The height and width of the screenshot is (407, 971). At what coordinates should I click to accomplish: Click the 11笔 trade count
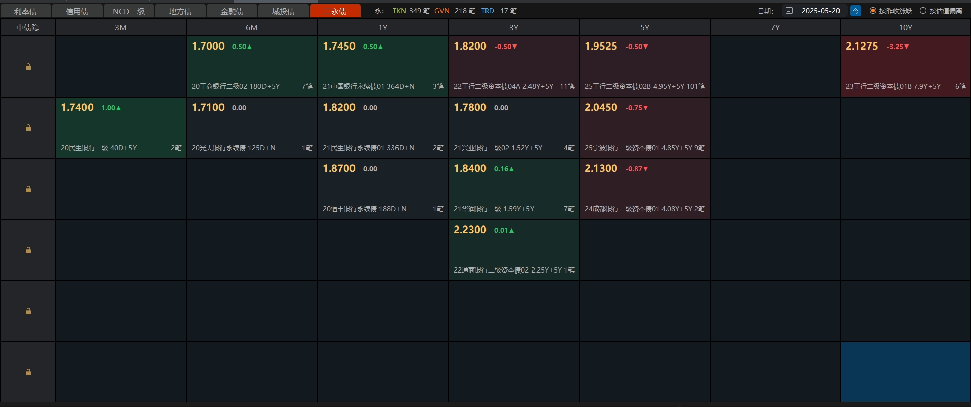click(567, 86)
